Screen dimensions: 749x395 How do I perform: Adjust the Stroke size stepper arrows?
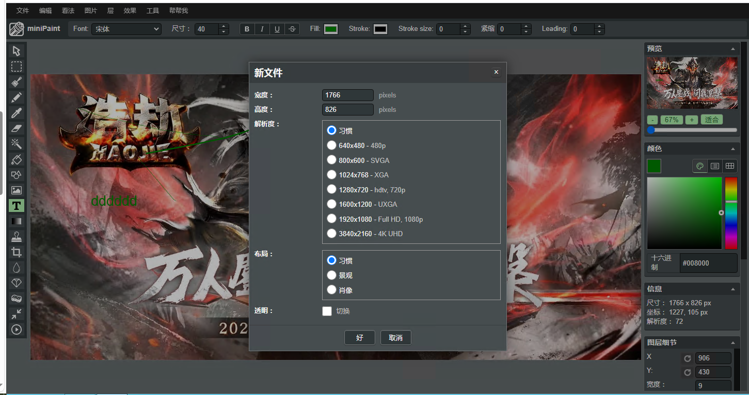click(x=465, y=29)
